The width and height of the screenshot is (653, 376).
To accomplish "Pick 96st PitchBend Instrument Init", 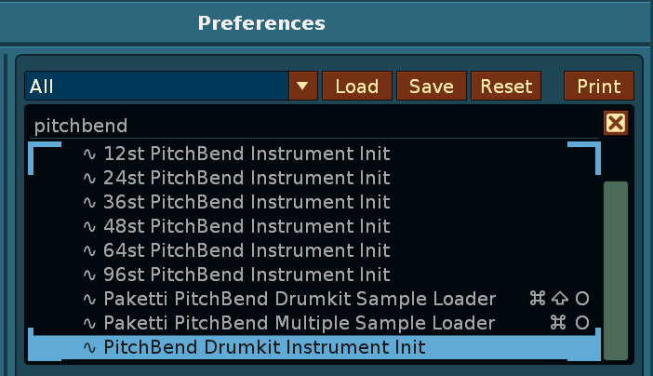I will click(x=247, y=275).
